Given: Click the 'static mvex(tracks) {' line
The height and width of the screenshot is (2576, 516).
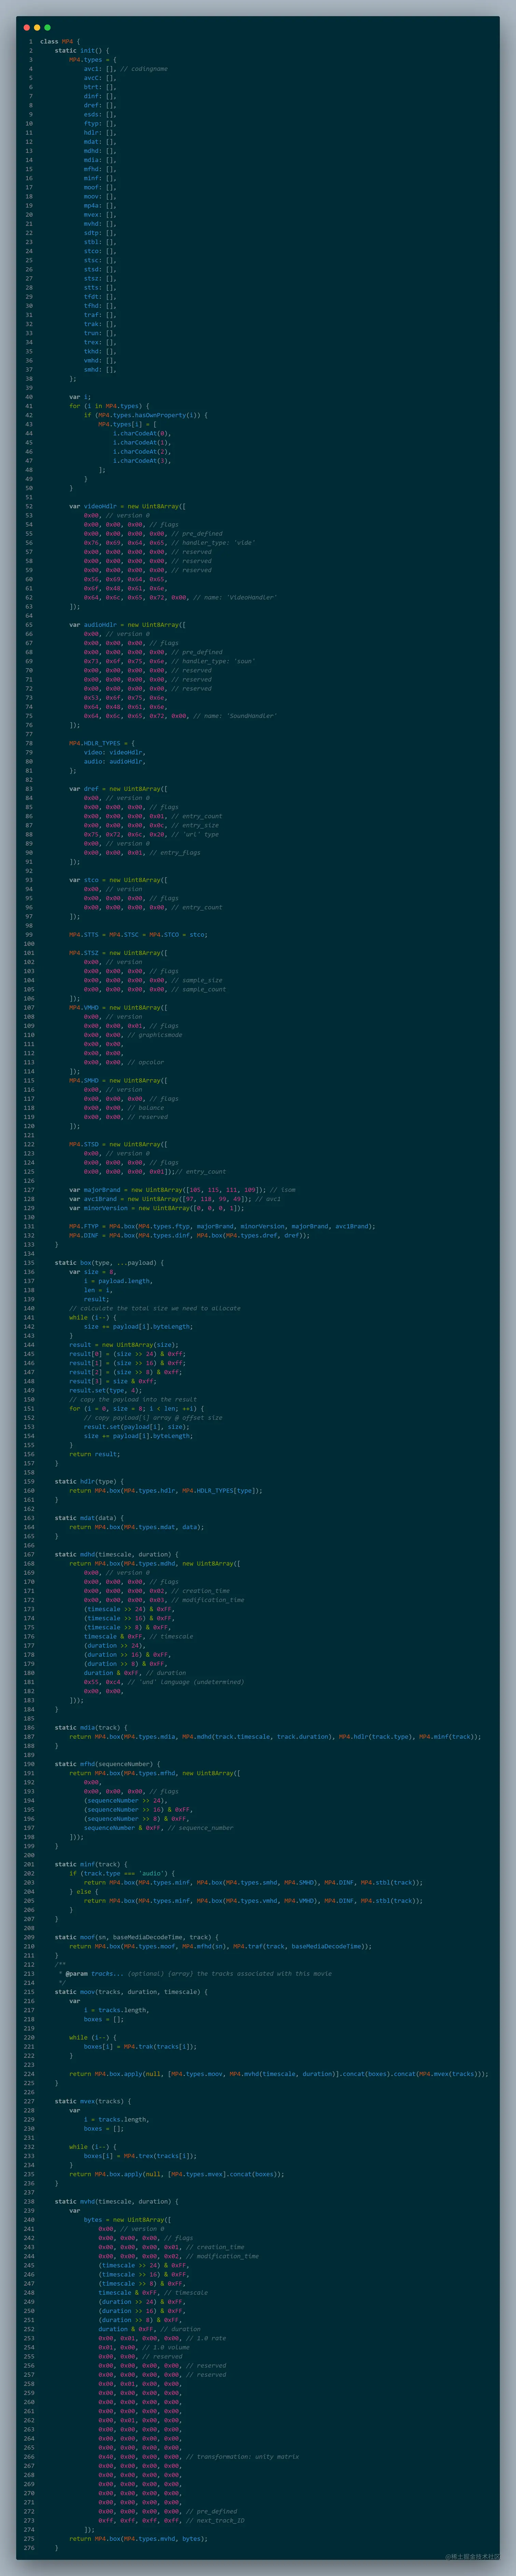Looking at the screenshot, I should click(x=93, y=2101).
